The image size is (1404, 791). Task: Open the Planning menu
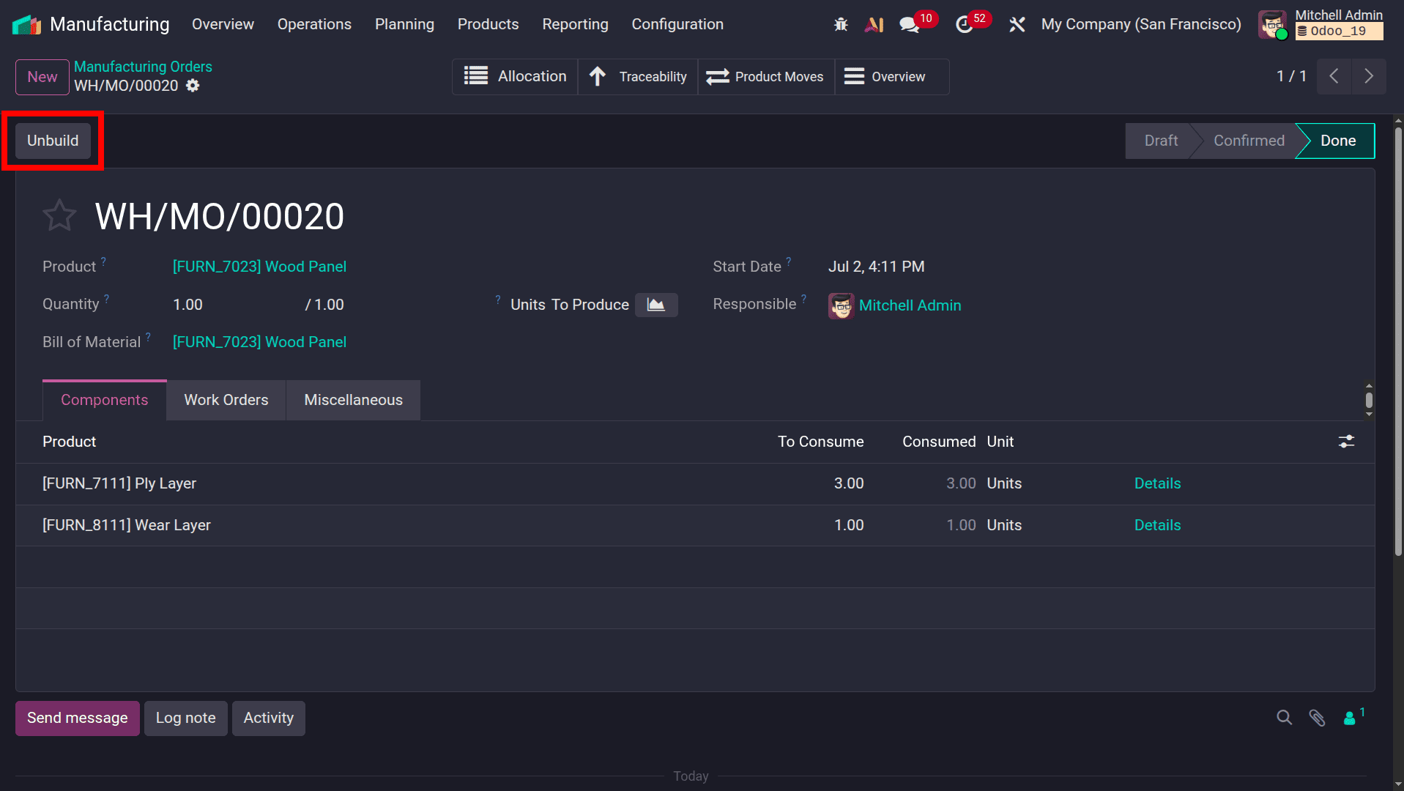404,24
